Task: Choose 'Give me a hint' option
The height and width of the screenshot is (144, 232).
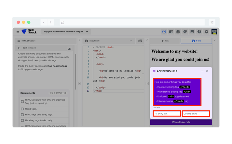Action: point(196,114)
